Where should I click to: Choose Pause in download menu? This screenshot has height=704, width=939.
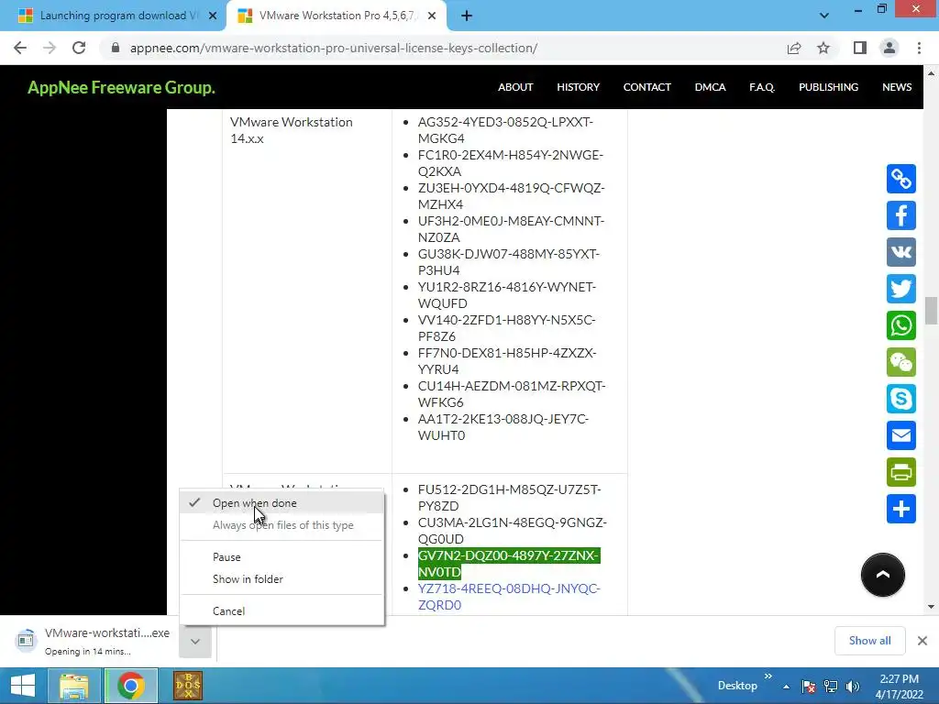coord(282,556)
